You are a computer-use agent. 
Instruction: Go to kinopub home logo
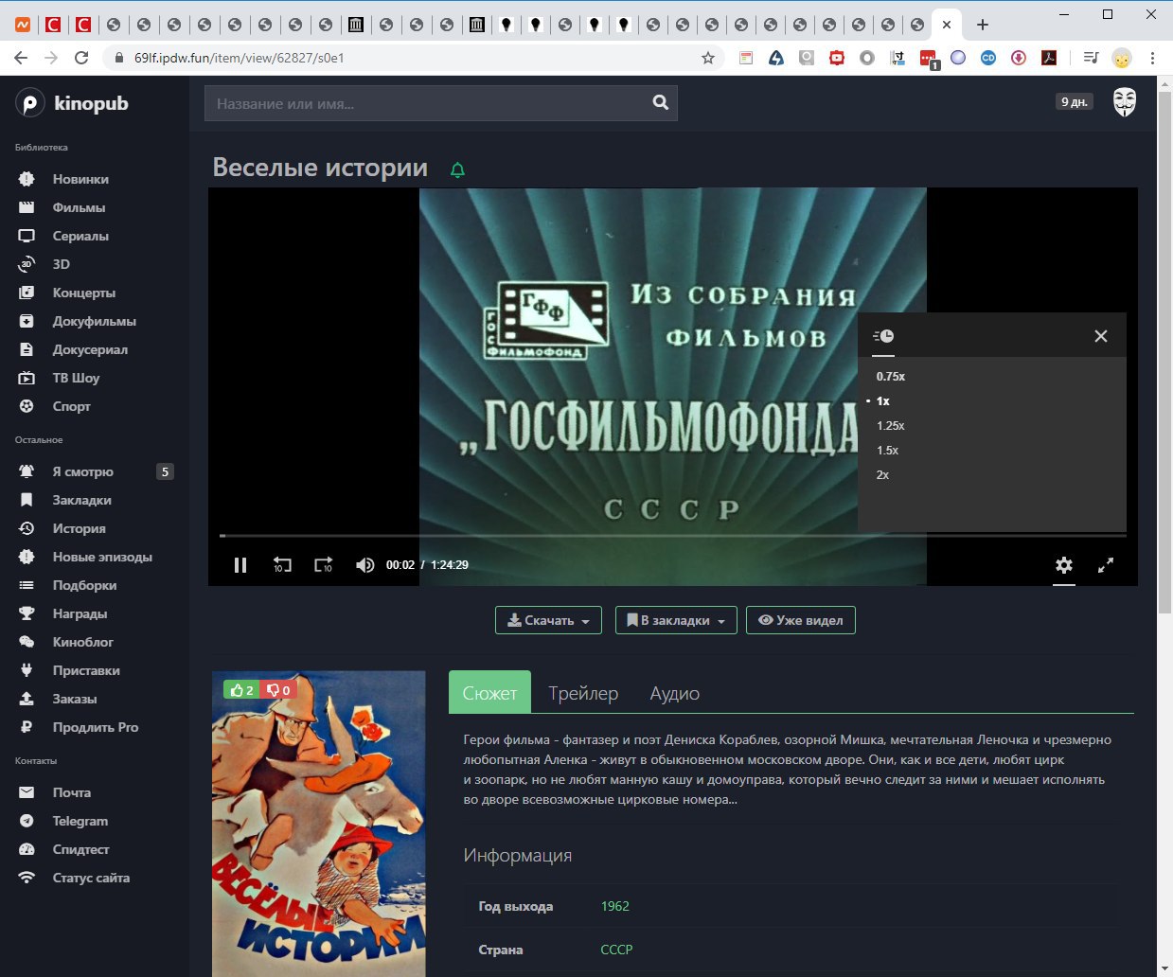[72, 103]
